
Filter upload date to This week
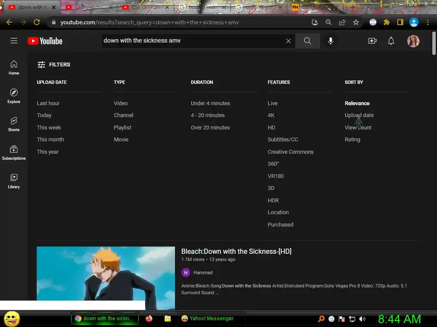tap(49, 127)
